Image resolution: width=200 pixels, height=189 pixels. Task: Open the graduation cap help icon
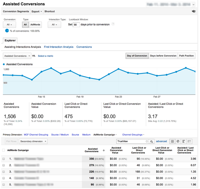(x=193, y=12)
